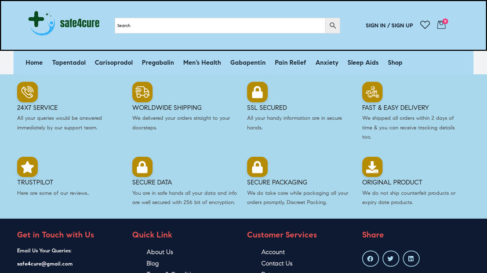487x273 pixels.
Task: Click the Secure Data lock icon
Action: coord(142,167)
